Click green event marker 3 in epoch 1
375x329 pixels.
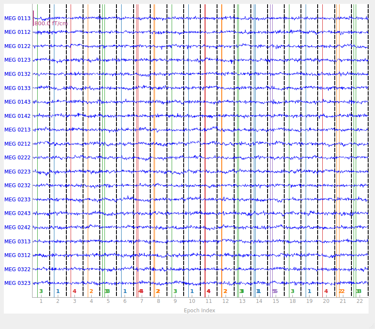(41, 291)
